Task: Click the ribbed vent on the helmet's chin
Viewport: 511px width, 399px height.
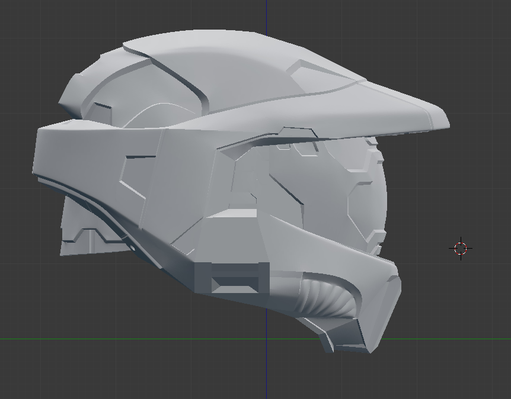Action: (327, 298)
